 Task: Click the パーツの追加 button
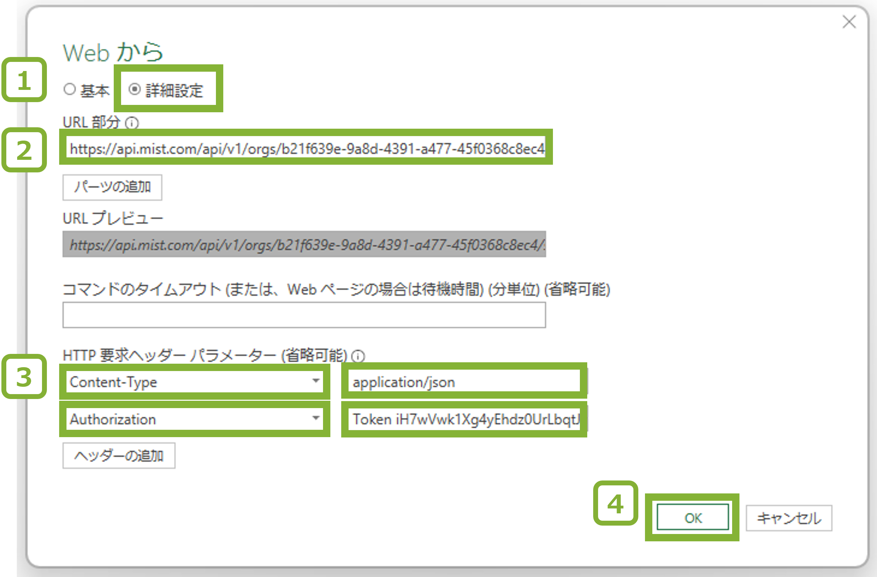click(x=112, y=187)
